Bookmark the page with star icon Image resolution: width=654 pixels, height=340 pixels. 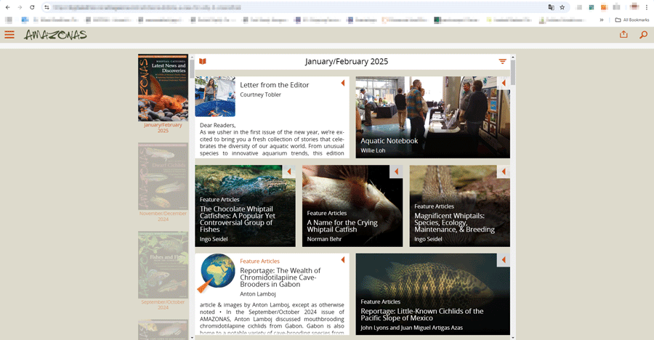click(562, 7)
